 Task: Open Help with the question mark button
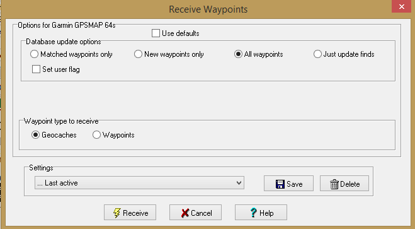pos(261,213)
